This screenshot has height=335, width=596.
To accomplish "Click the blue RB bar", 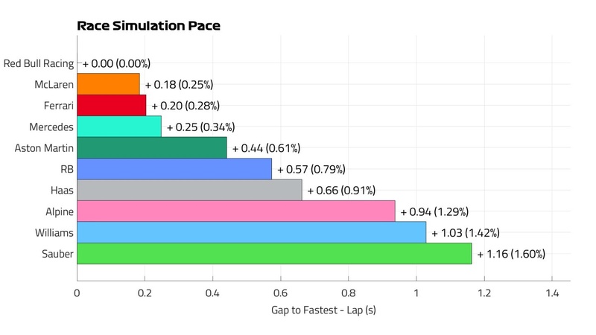I will [174, 169].
